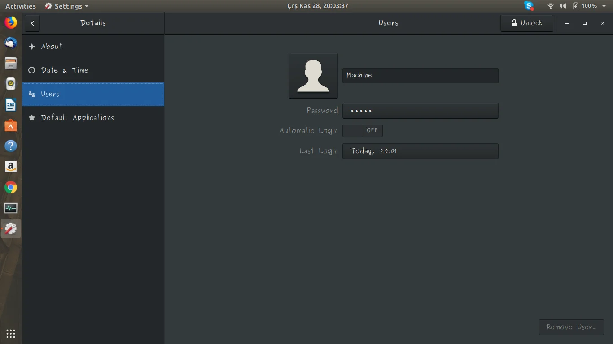Open Firefox from the dock
The image size is (613, 344).
coord(11,22)
